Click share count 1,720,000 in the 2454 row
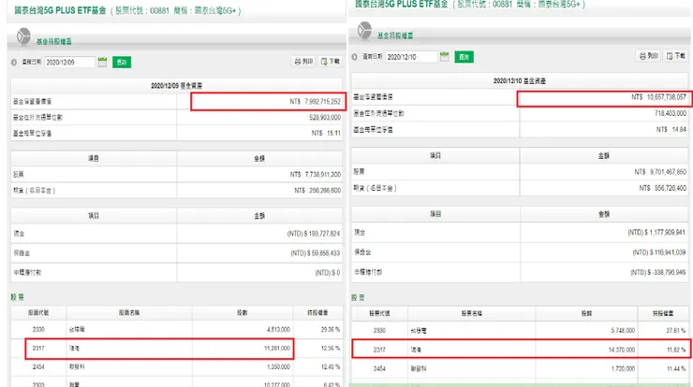 623,368
